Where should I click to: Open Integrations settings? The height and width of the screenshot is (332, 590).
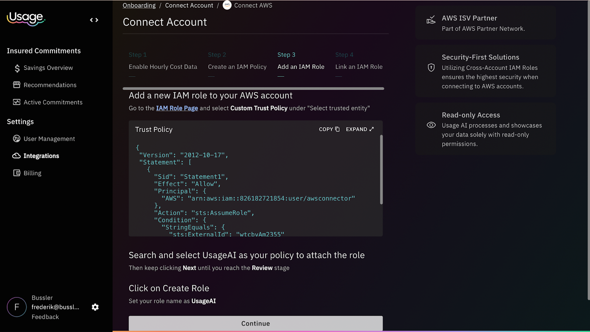[41, 156]
